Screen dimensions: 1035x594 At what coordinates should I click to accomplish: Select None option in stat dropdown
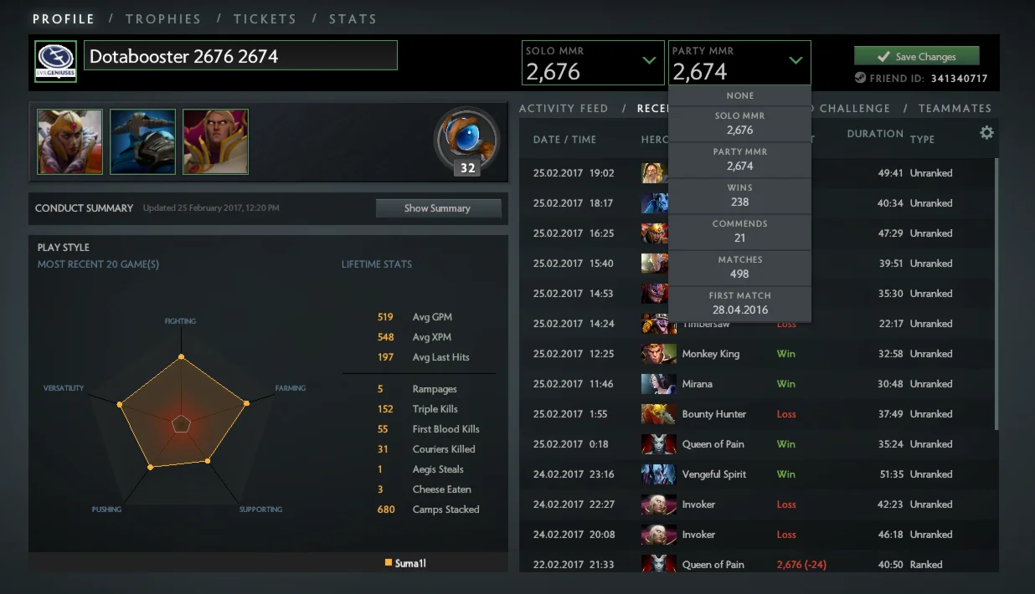(739, 95)
